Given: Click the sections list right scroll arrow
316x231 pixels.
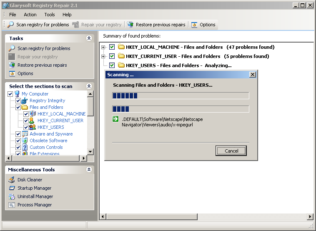Looking at the screenshot, I should click(84, 158).
